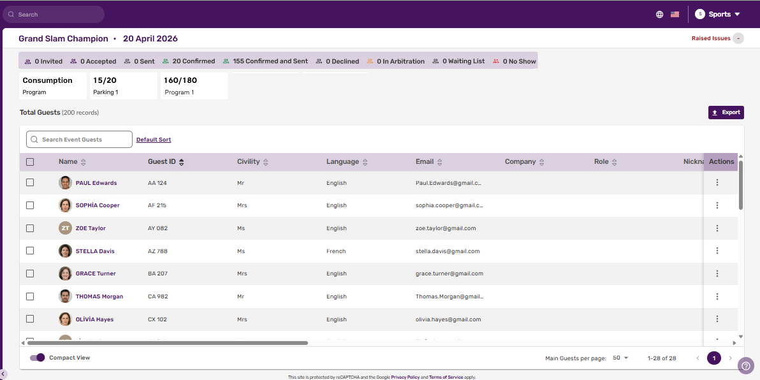
Task: Toggle the Compact View switch
Action: tap(38, 358)
